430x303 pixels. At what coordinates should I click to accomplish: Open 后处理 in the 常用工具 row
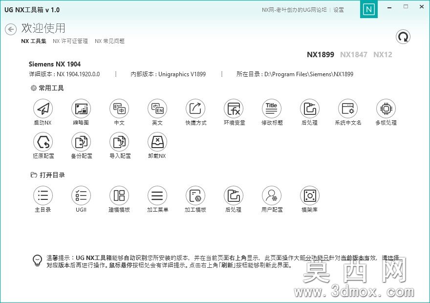click(x=310, y=108)
